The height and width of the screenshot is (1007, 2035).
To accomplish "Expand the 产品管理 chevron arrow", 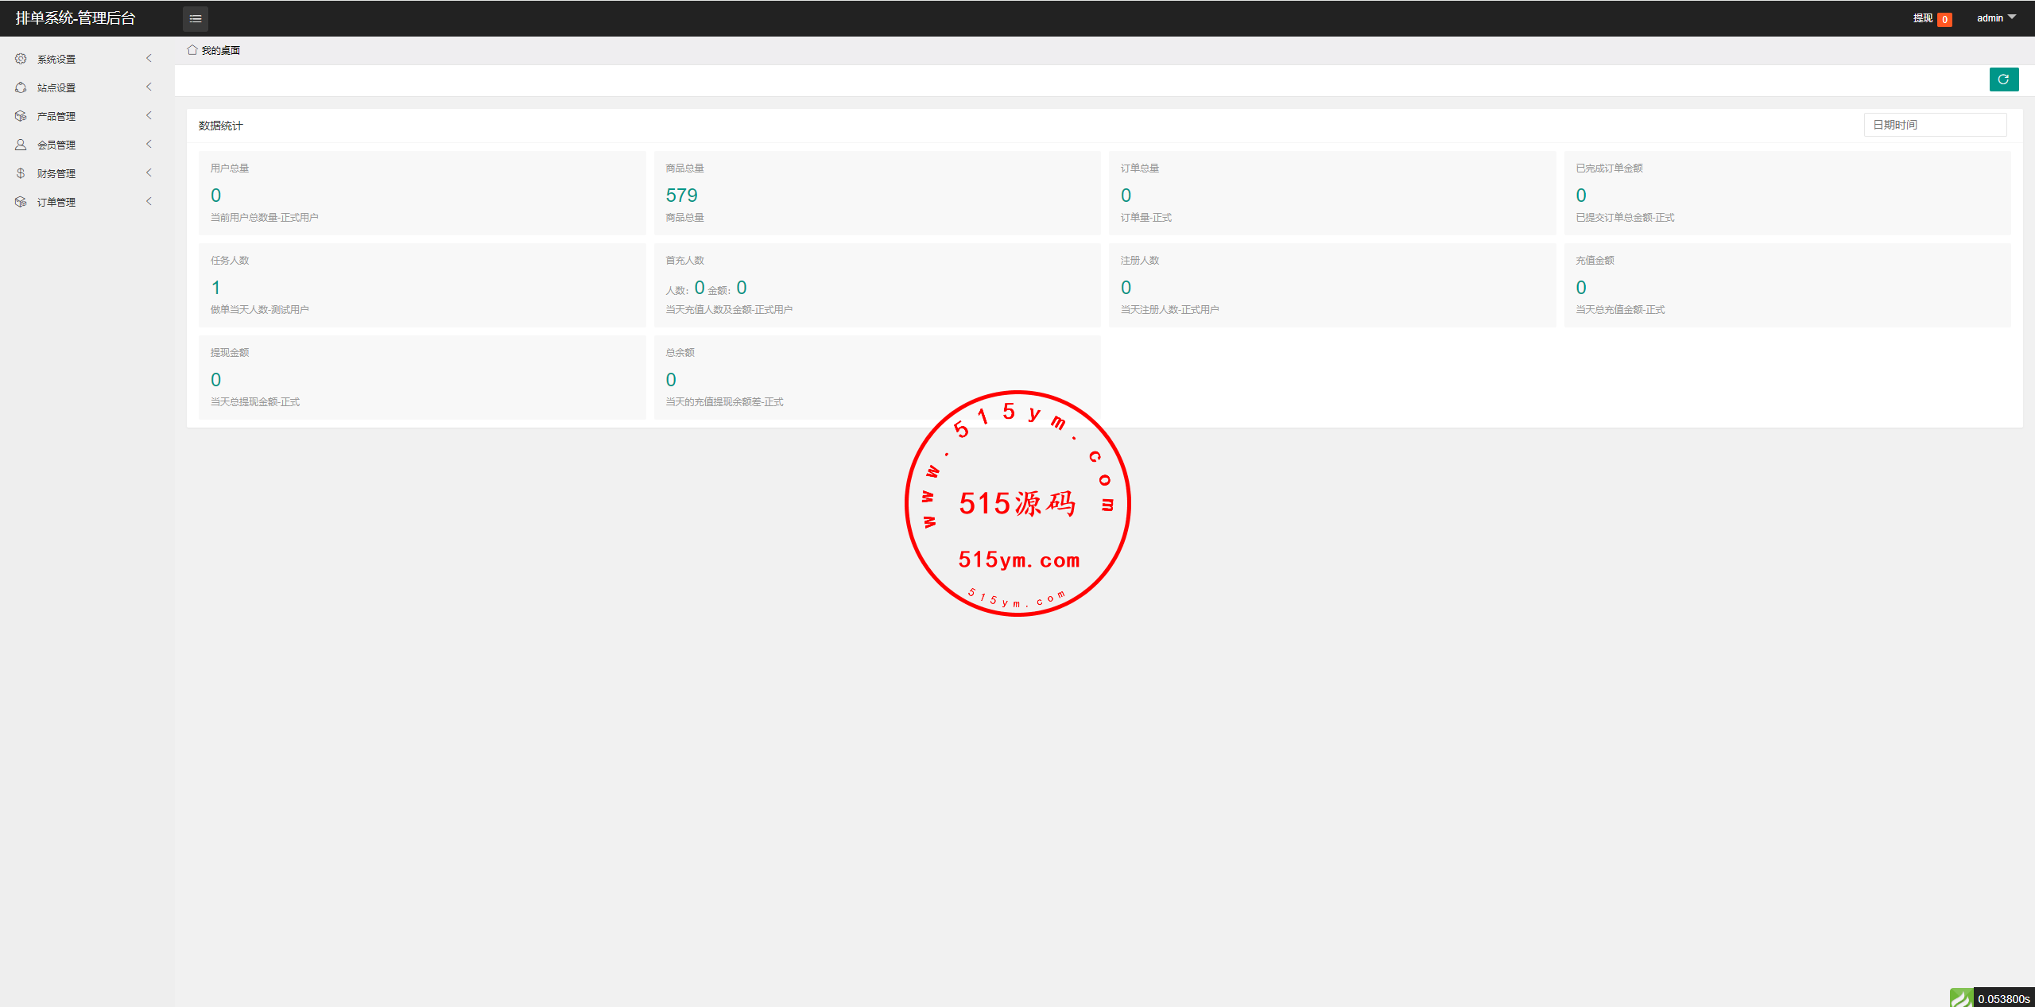I will [149, 116].
